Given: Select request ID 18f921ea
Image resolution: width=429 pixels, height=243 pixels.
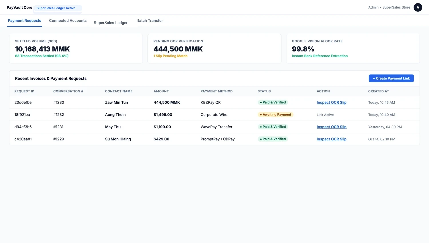Looking at the screenshot, I should pyautogui.click(x=22, y=115).
